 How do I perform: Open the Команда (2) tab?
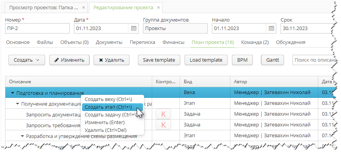255,42
